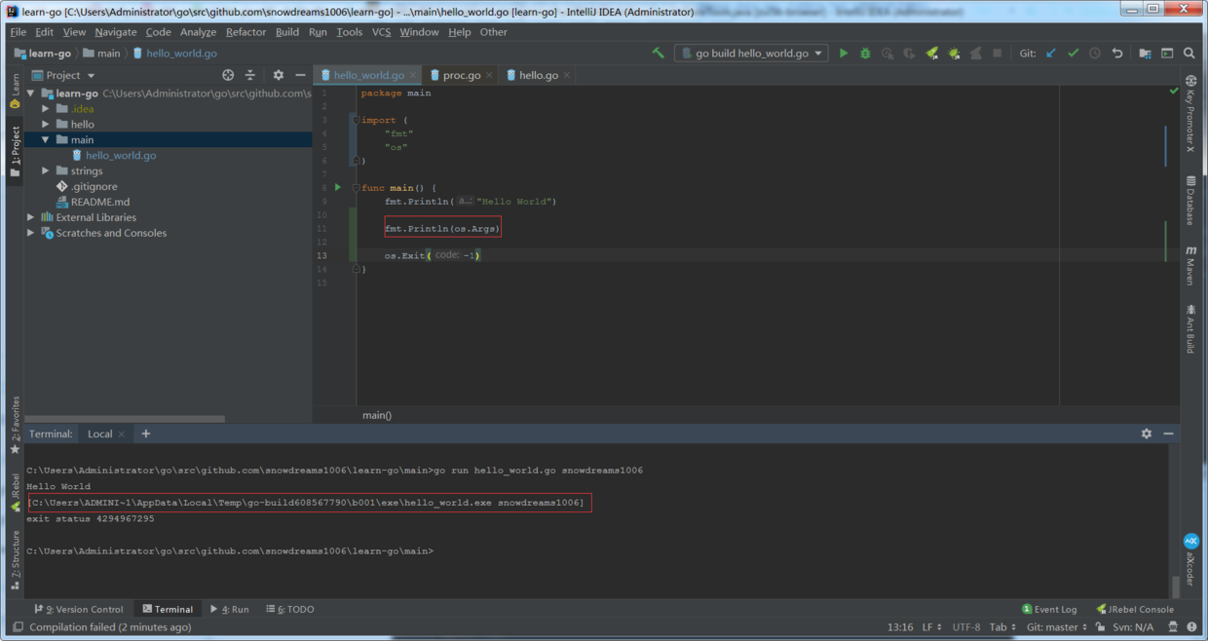1208x641 pixels.
Task: Switch to the proc.go editor tab
Action: pyautogui.click(x=458, y=74)
